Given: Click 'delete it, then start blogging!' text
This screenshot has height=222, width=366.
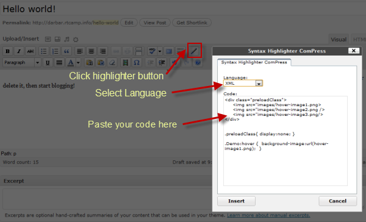Looking at the screenshot, I should tap(39, 85).
